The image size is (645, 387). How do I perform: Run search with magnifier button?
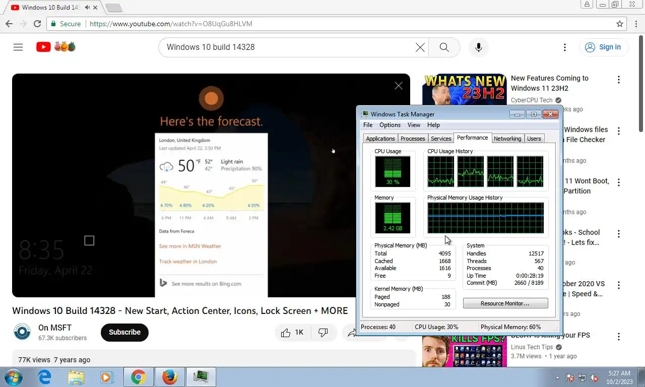pos(444,47)
